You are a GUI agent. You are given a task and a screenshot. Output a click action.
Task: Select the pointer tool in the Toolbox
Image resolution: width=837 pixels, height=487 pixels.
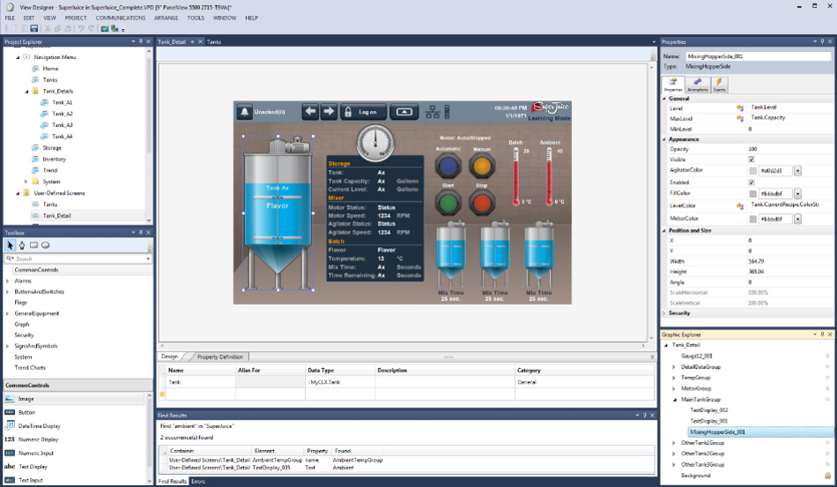11,246
